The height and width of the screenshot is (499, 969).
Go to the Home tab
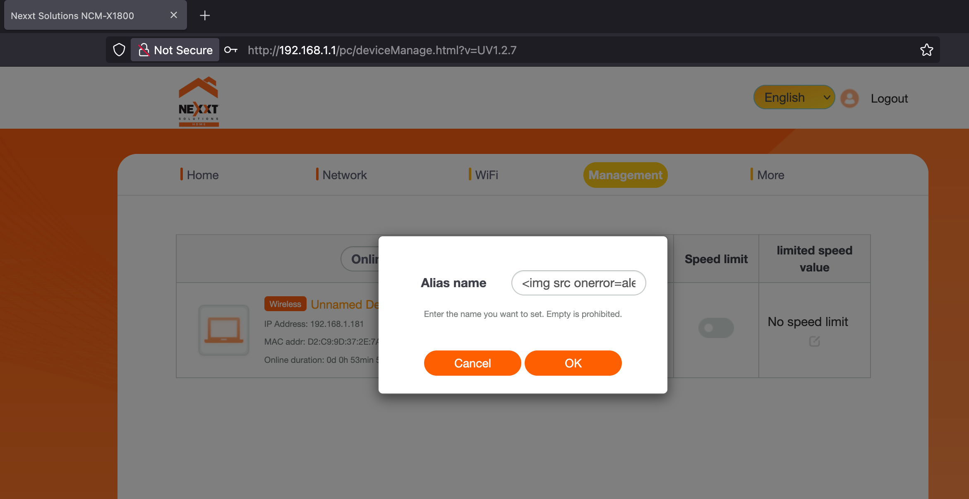point(199,175)
